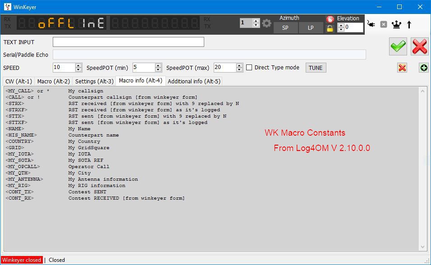The image size is (431, 265).
Task: Enable the Direct Type mode checkbox
Action: pyautogui.click(x=249, y=67)
